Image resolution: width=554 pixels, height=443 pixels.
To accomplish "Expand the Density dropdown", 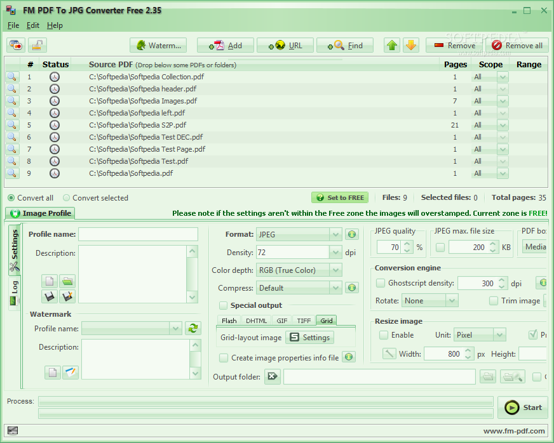I will (335, 253).
